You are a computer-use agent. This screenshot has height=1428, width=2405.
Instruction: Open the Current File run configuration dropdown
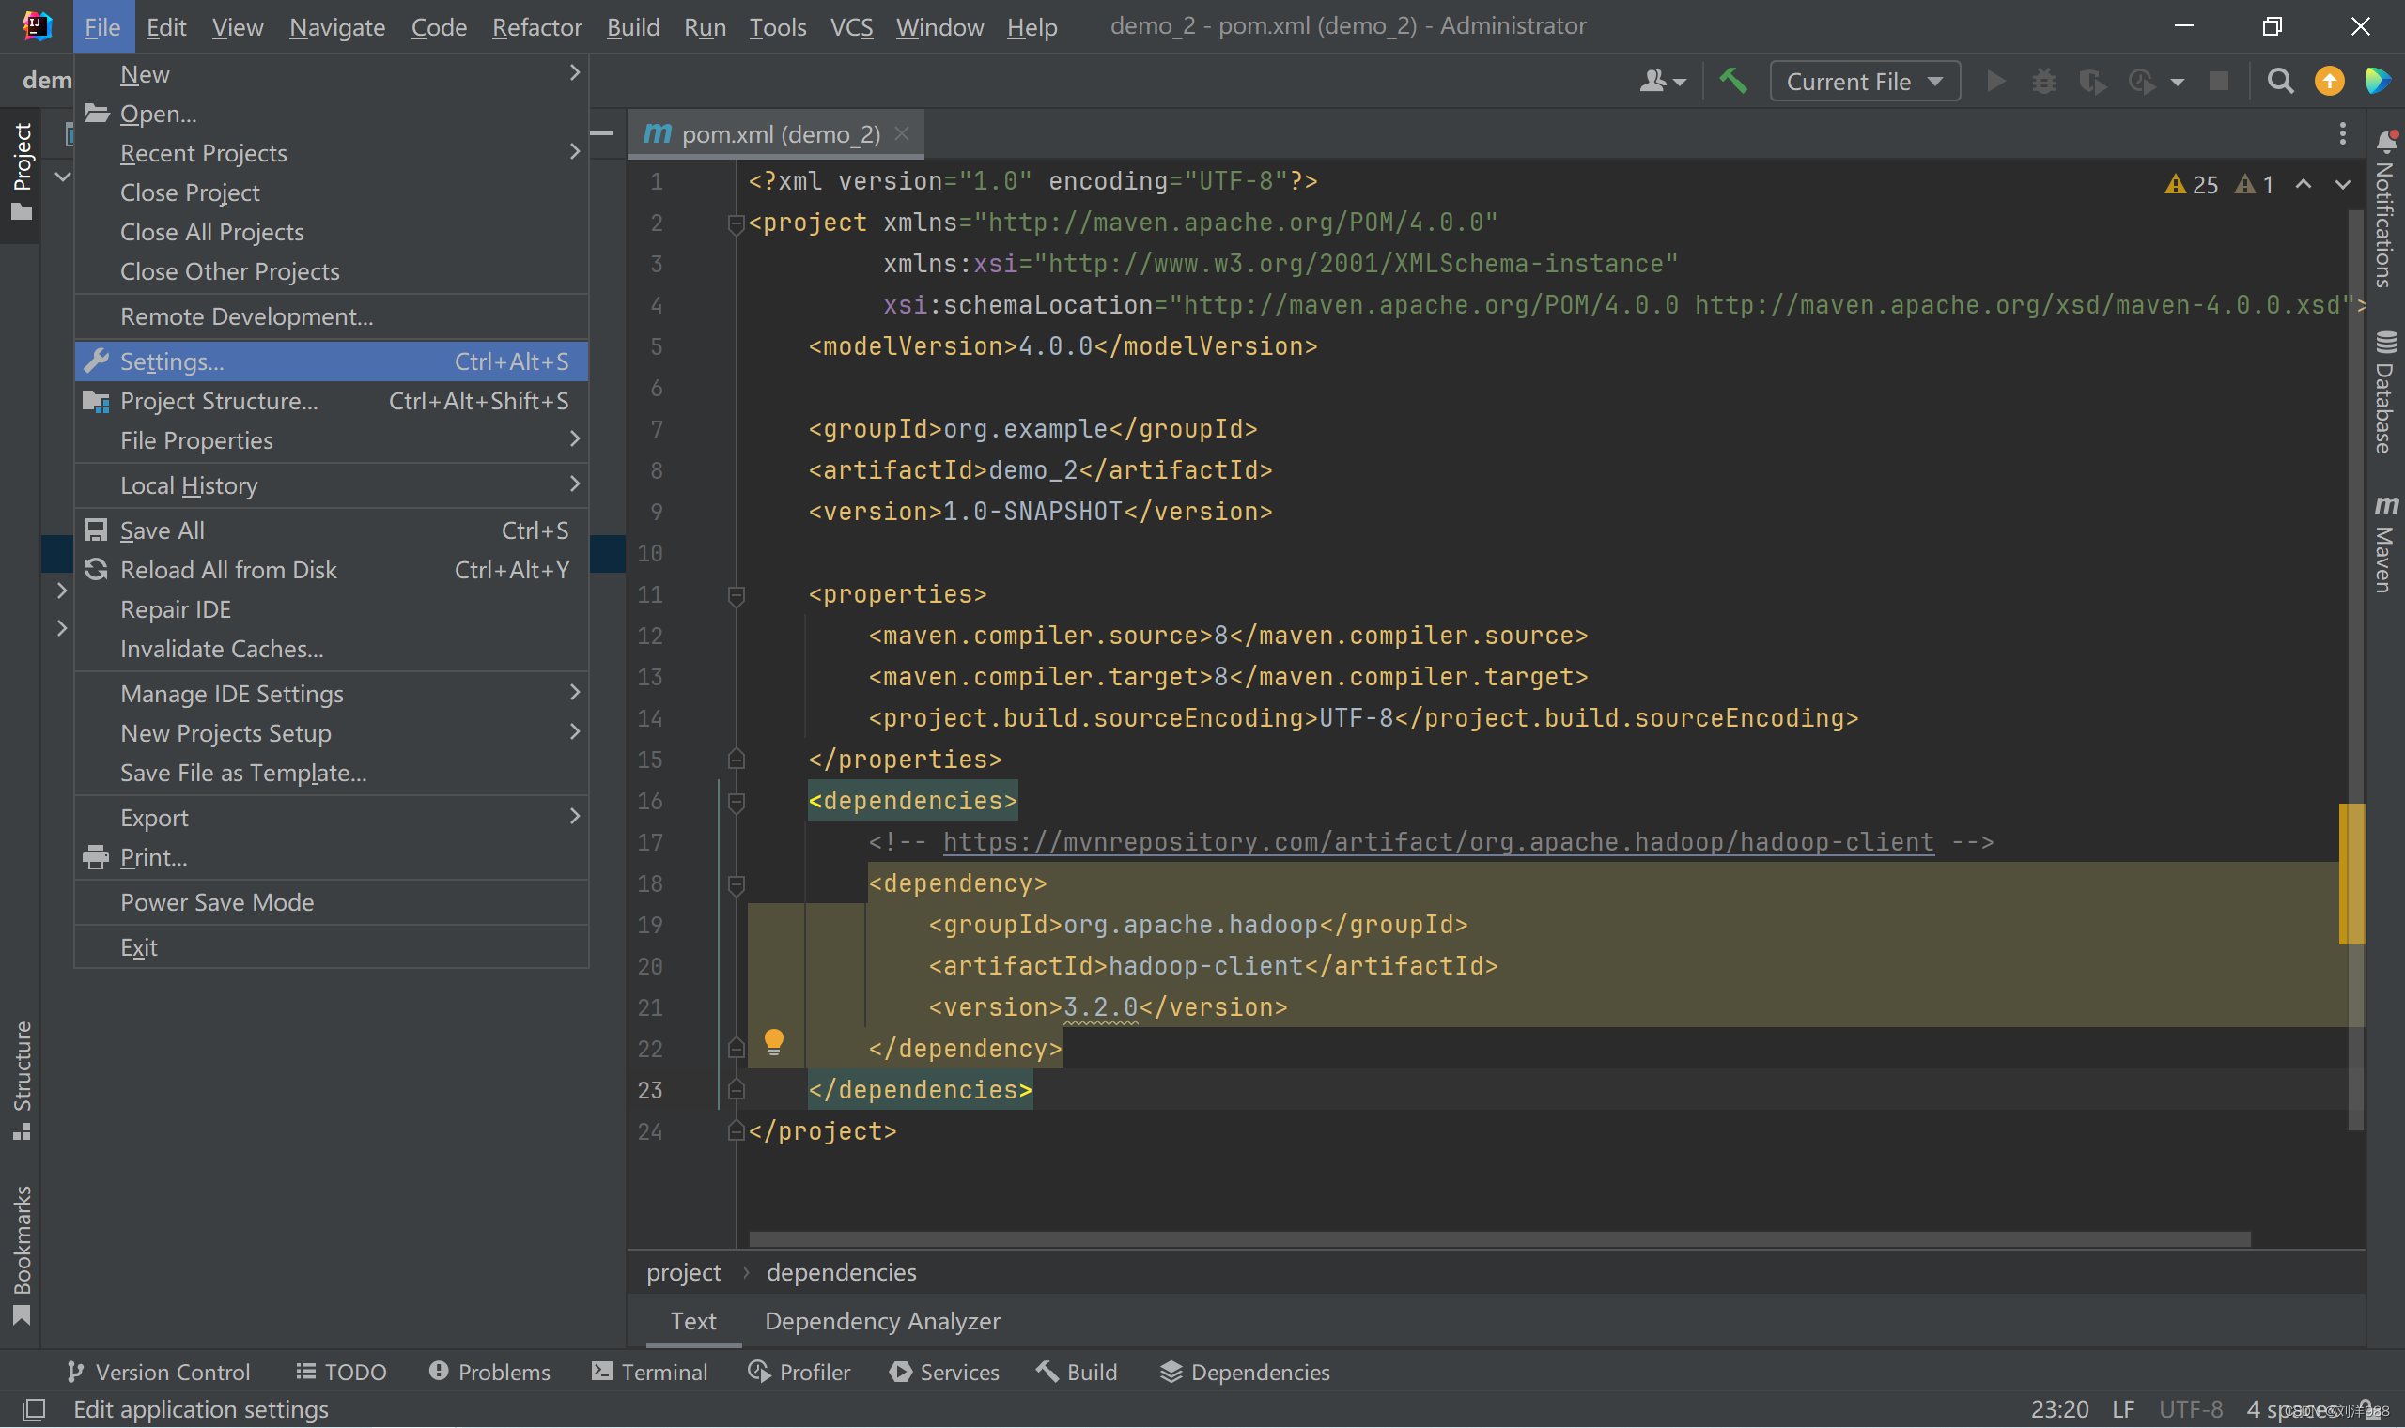(1865, 82)
